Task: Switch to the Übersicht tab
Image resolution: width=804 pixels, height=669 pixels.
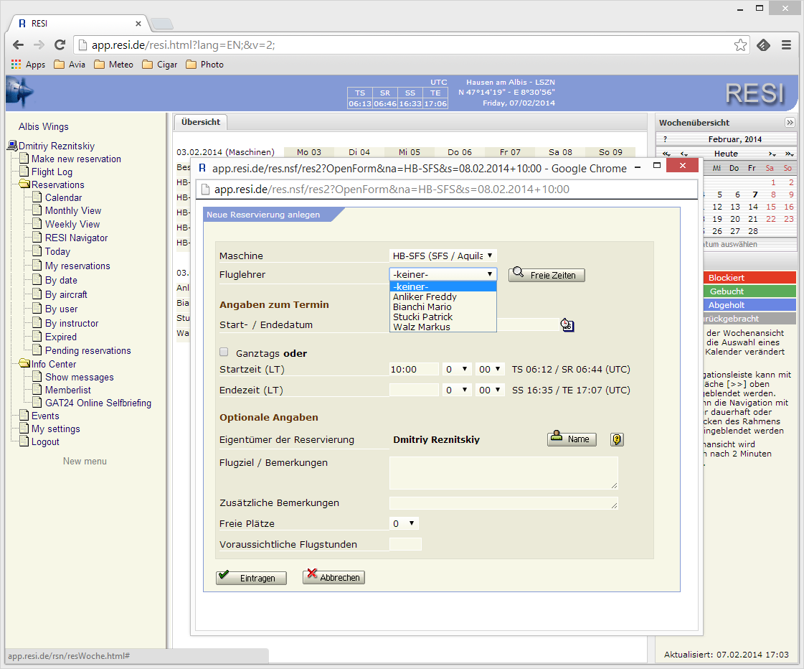Action: [x=201, y=122]
